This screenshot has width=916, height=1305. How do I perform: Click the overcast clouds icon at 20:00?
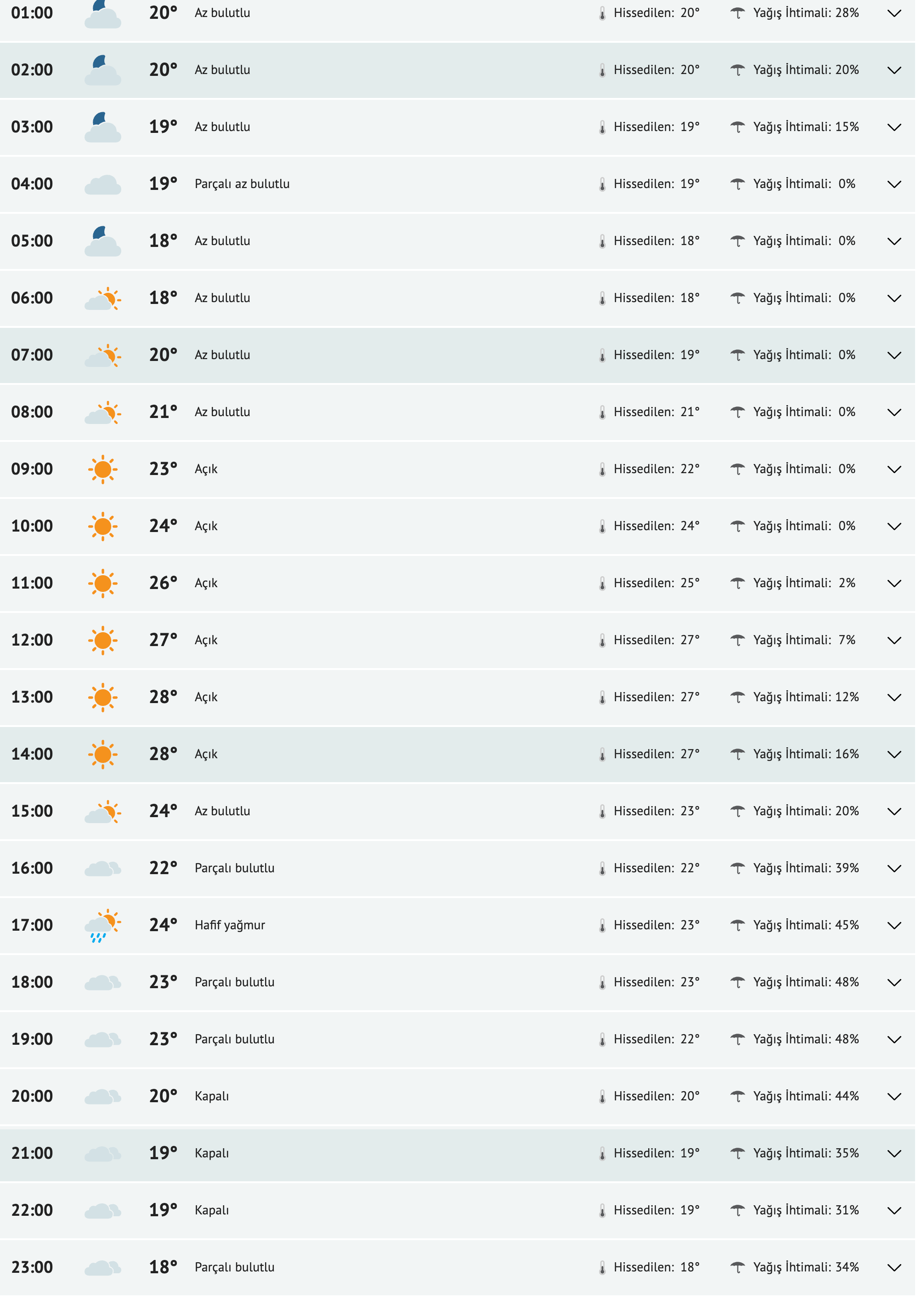[x=103, y=1097]
